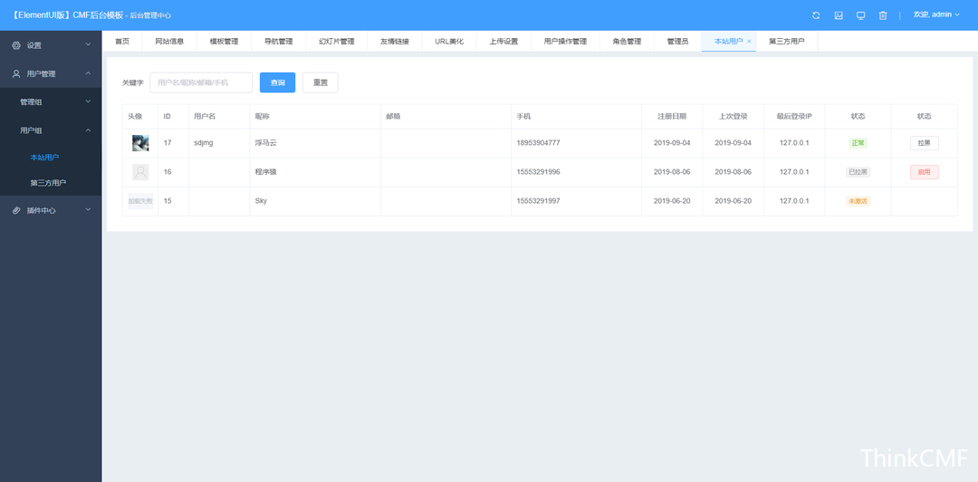Switch to the 友情链接 tab
Viewport: 978px width, 482px height.
(x=395, y=41)
